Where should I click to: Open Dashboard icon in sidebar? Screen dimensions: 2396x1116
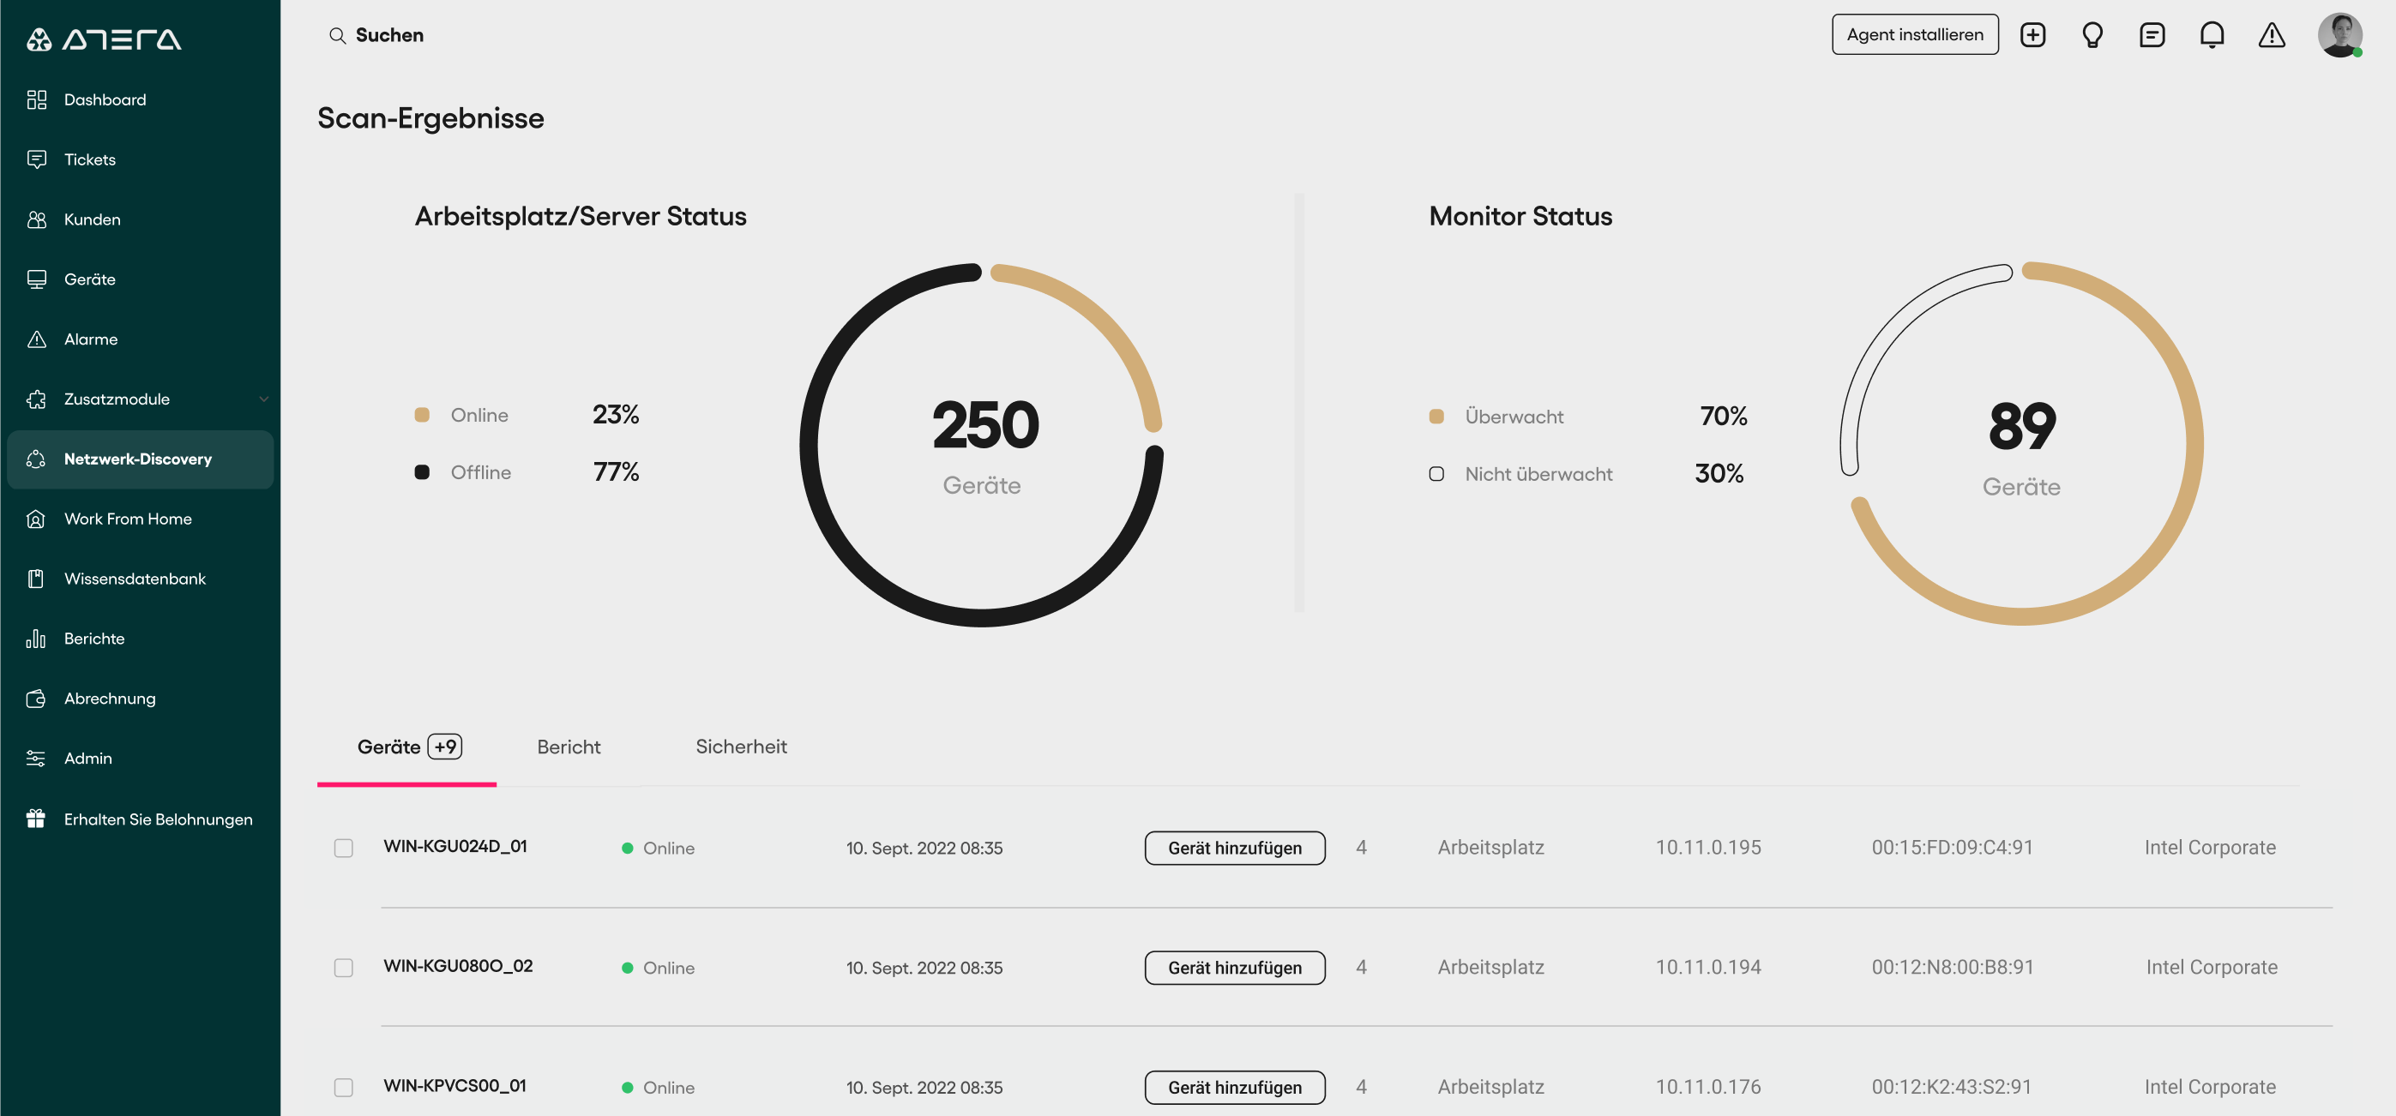(36, 99)
